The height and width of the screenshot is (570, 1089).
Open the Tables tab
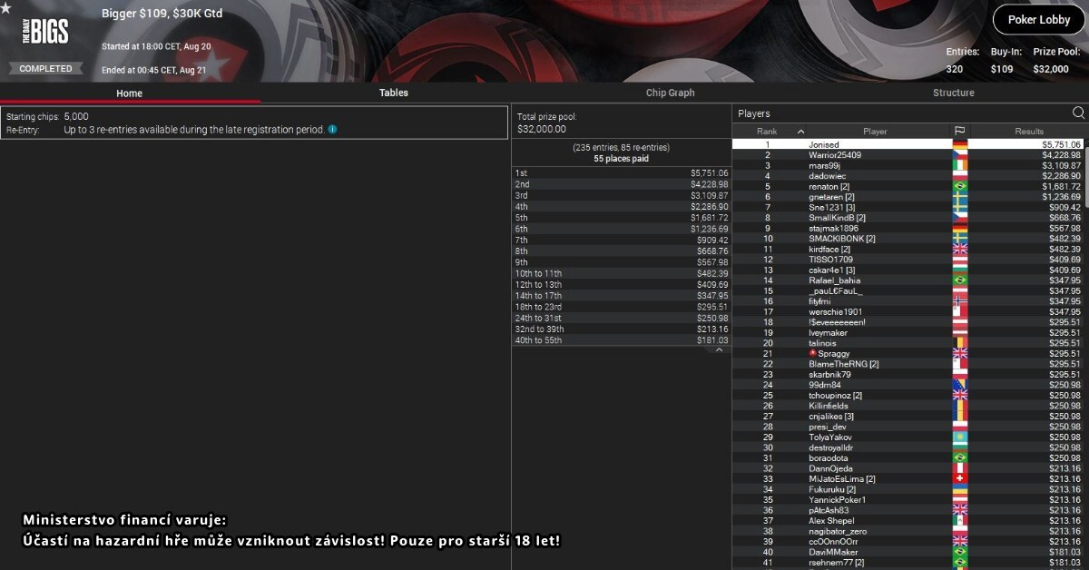pyautogui.click(x=393, y=93)
